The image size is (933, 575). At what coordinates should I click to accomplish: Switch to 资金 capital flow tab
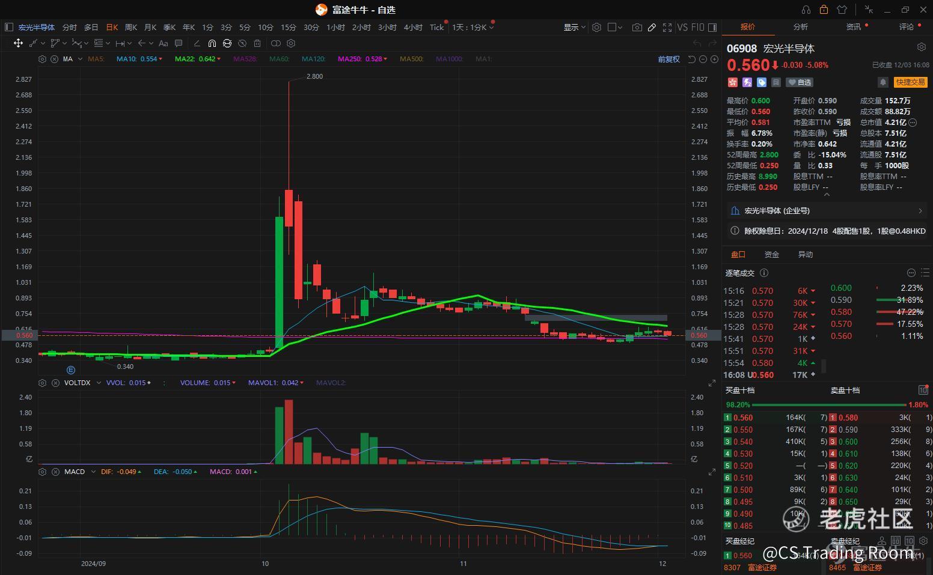[771, 254]
